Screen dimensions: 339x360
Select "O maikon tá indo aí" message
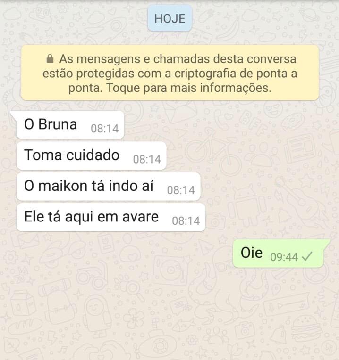coord(109,187)
